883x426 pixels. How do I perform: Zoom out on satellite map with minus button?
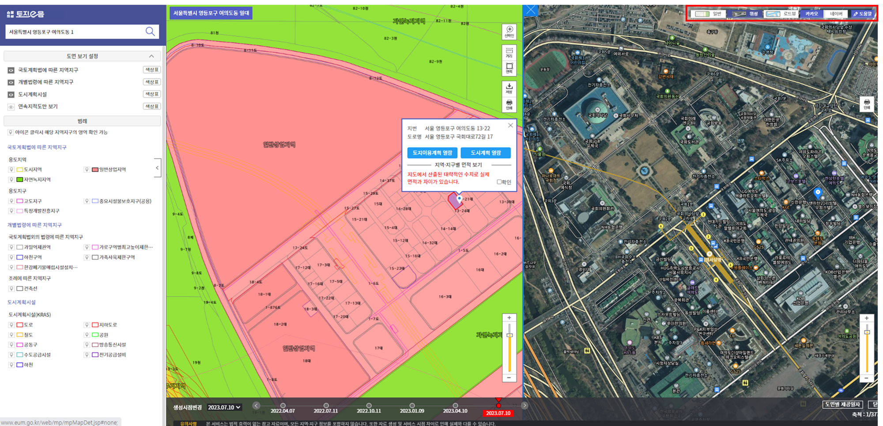click(x=867, y=378)
